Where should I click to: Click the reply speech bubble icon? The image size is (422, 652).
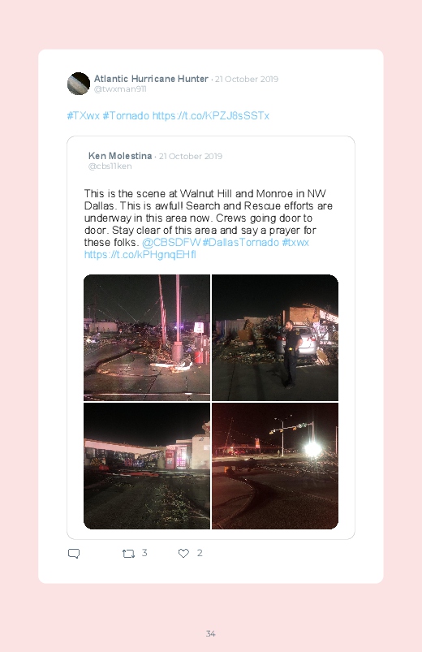point(74,554)
